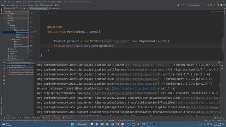This screenshot has height=127, width=226.
Task: Select application.properties file in tree
Action: pyautogui.click(x=21, y=47)
